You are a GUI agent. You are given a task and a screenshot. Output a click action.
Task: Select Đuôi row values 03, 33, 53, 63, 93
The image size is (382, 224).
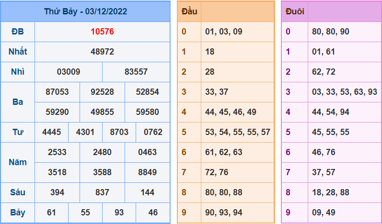click(x=345, y=92)
